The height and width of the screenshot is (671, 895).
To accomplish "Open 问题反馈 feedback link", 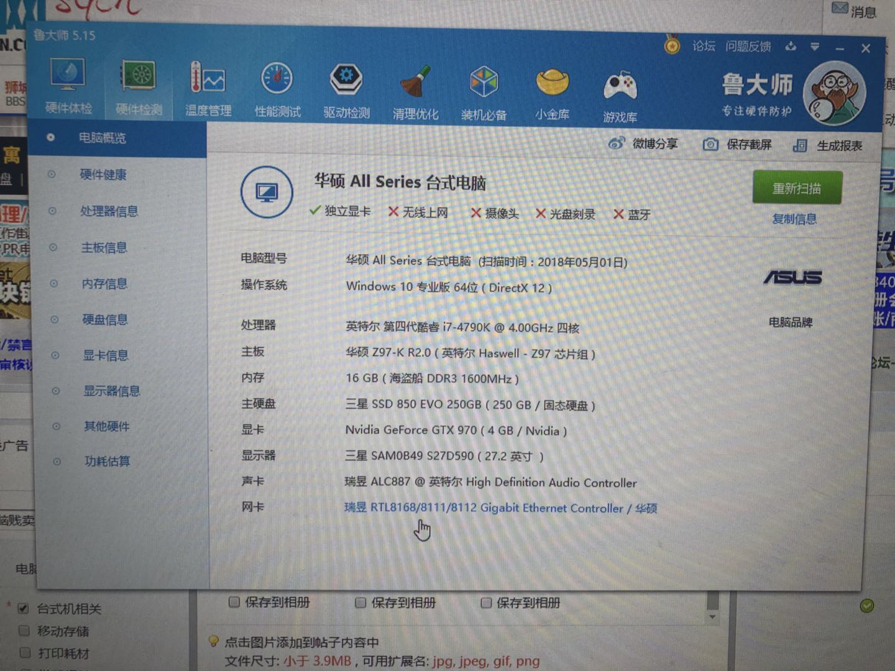I will coord(748,47).
